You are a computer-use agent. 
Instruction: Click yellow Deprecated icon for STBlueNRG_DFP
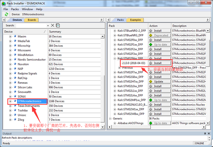pos(151,35)
